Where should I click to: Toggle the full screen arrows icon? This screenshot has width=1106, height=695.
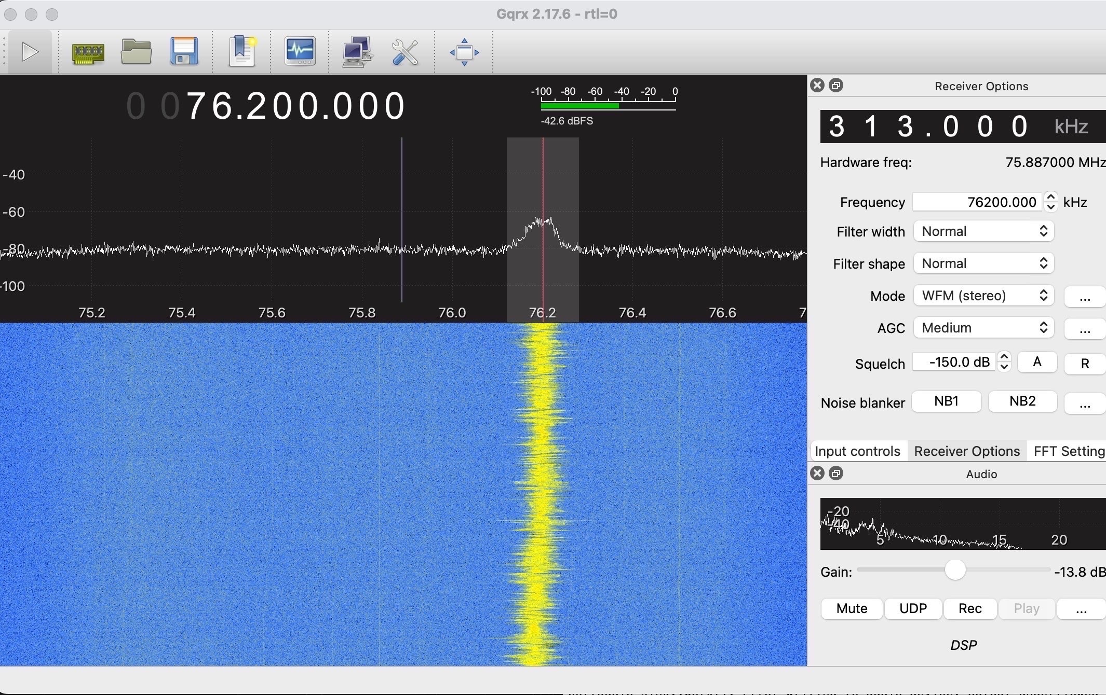pyautogui.click(x=464, y=52)
